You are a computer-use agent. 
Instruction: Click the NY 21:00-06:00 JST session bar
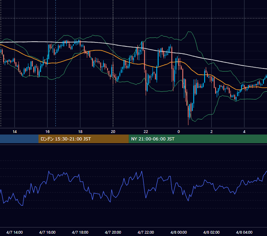pyautogui.click(x=198, y=139)
